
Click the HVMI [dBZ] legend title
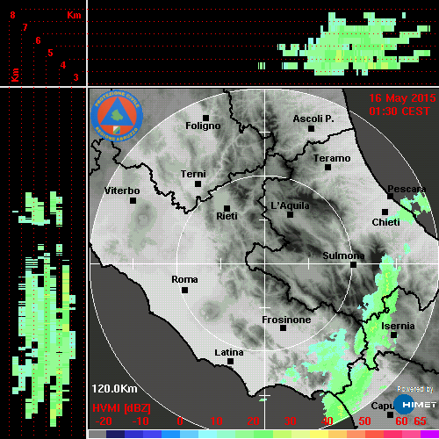[121, 408]
